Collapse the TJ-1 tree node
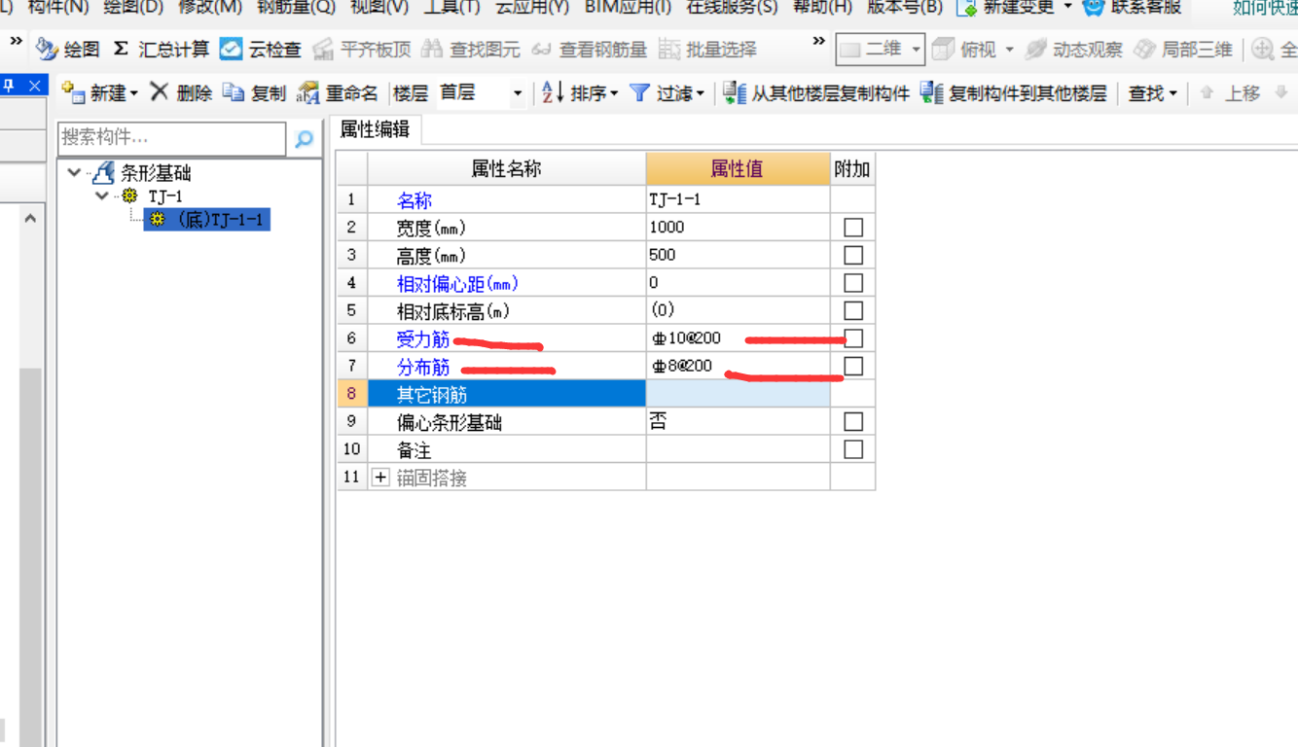This screenshot has width=1298, height=747. [x=102, y=196]
